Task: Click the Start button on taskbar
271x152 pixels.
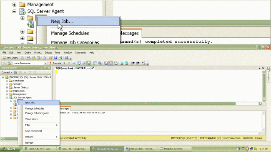Action: (10, 149)
